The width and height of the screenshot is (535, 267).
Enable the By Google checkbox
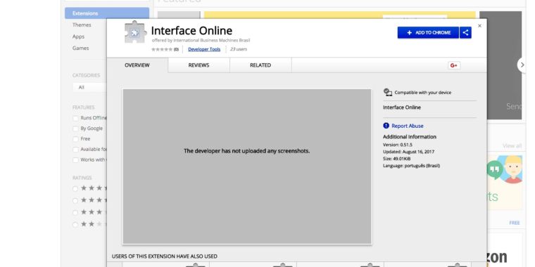(75, 129)
